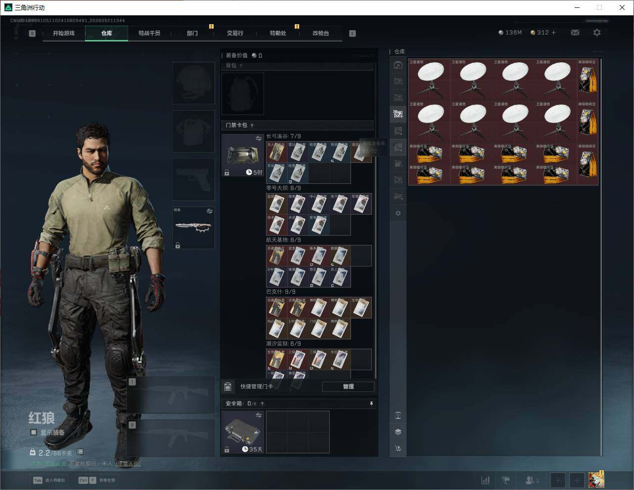This screenshot has height=490, width=634.
Task: Click the left nav arrow icon before 开始游戏
Action: click(32, 33)
